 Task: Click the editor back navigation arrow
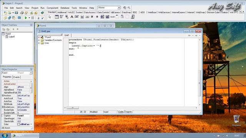pyautogui.click(x=189, y=36)
